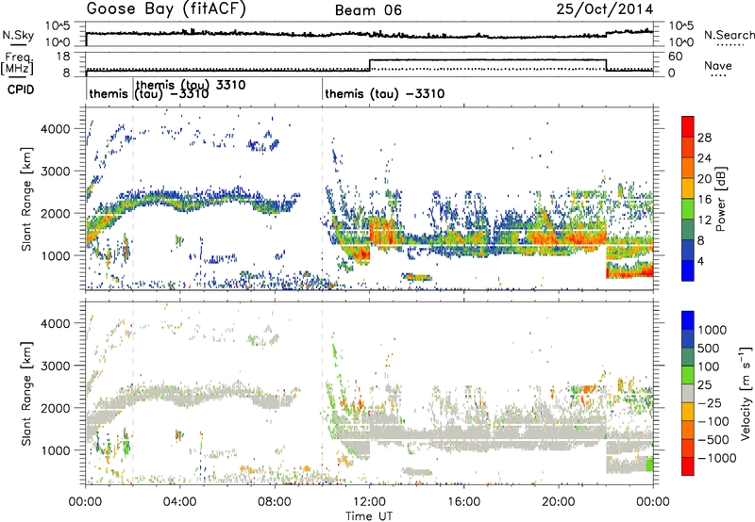Click the 'themis (tau) 3310' CPID text
The image size is (755, 522).
click(x=191, y=85)
